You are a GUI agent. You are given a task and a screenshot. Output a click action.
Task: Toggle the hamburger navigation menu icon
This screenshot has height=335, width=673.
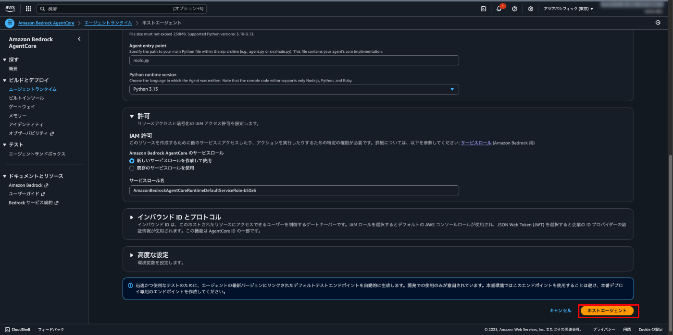(10, 23)
